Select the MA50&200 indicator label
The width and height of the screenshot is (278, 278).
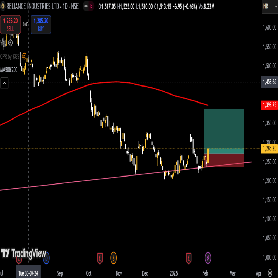click(x=9, y=70)
